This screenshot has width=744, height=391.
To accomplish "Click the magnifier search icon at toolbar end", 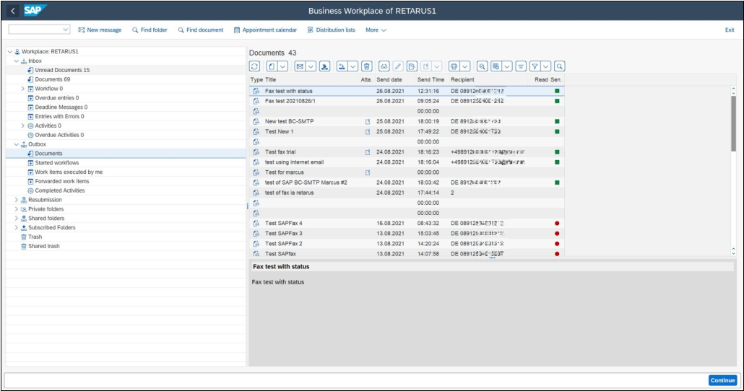I will click(x=559, y=66).
